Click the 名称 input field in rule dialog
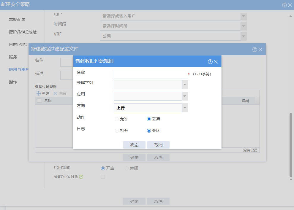Image resolution: width=294 pixels, height=210 pixels. click(151, 74)
